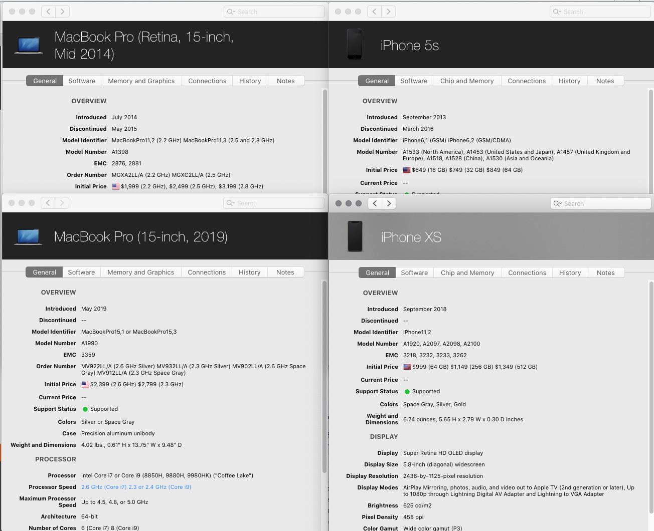
Task: Click forward arrow in MacBook Pro 2019 window
Action: point(62,203)
